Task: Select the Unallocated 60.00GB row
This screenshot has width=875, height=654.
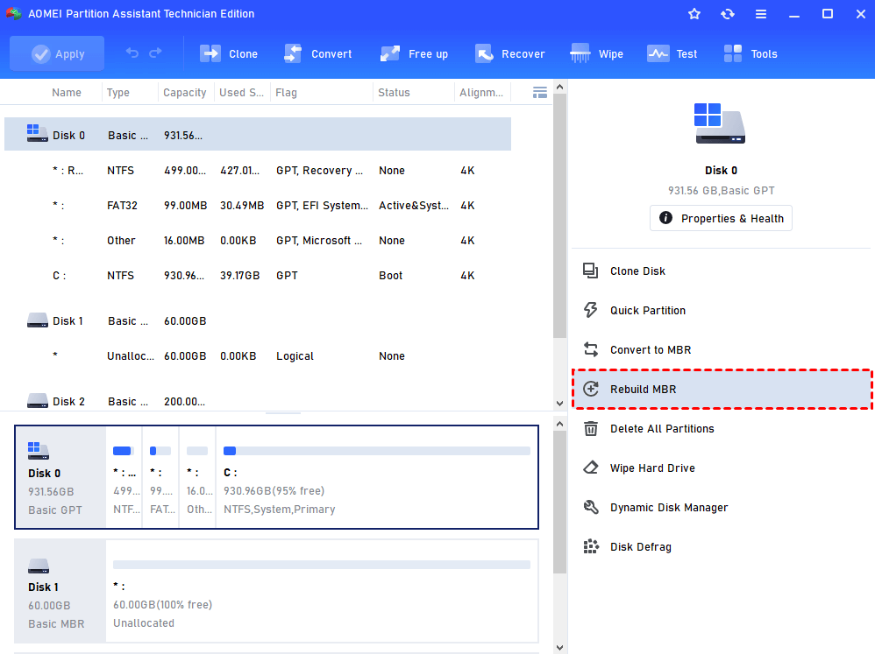Action: (x=258, y=356)
